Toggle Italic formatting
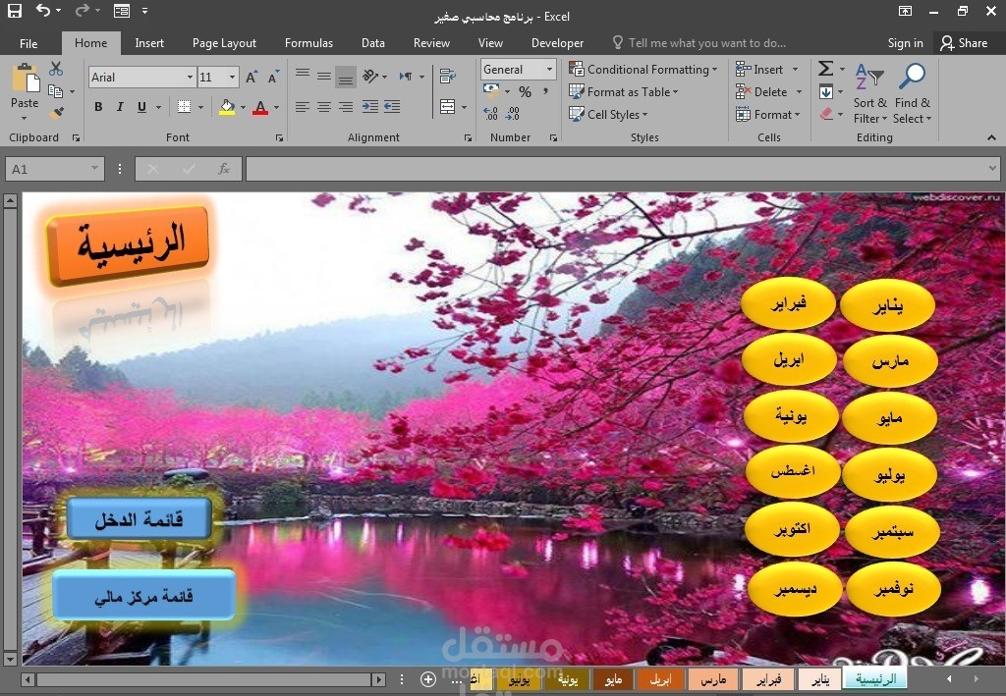 pyautogui.click(x=119, y=107)
